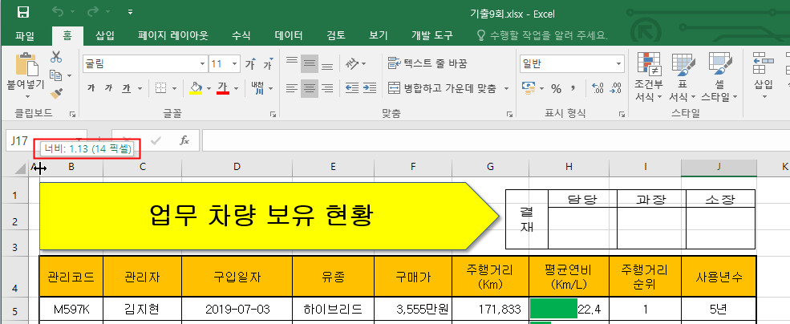
Task: Open the 데이터 (Data) ribbon tab
Action: click(x=289, y=35)
